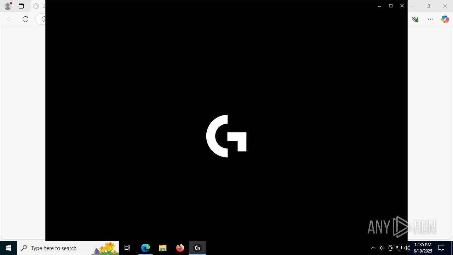Open network status tray icon
Viewport: 453px width, 255px height.
[x=399, y=248]
